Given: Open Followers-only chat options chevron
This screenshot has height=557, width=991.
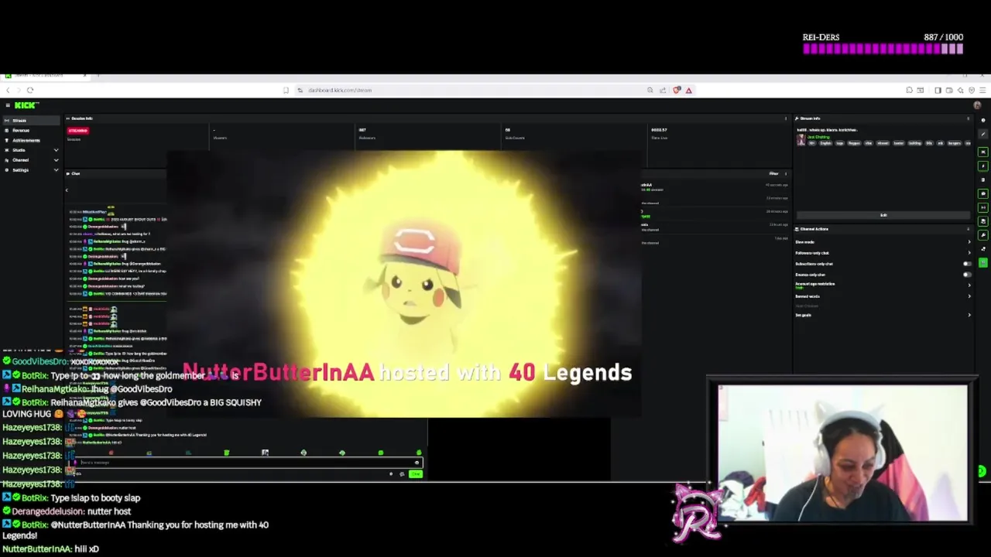Looking at the screenshot, I should tap(969, 253).
